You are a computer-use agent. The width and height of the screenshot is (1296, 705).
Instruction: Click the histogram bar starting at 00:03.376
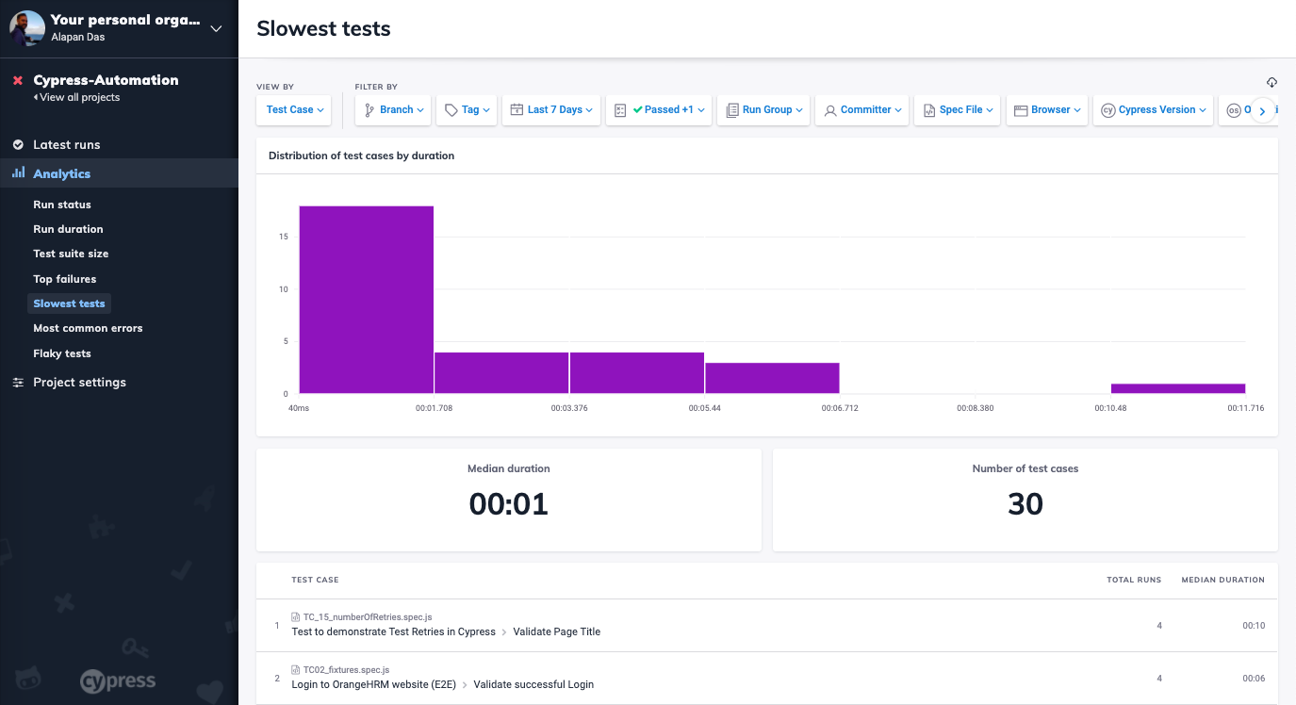(637, 373)
